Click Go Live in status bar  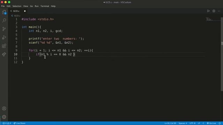click(212, 123)
